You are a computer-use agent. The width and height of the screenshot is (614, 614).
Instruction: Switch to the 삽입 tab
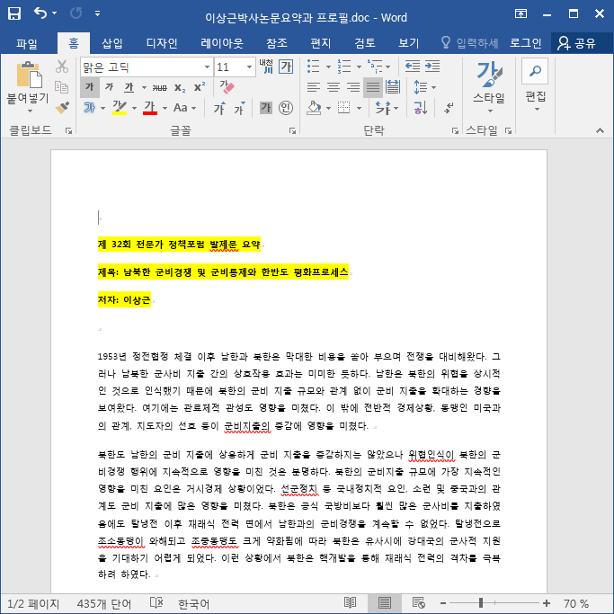coord(112,42)
